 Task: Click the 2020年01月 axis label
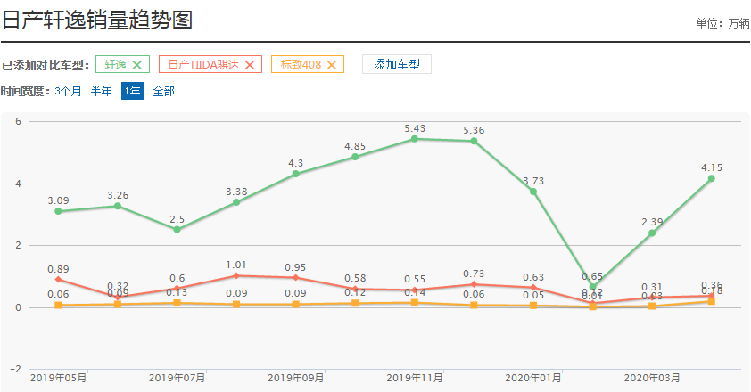point(533,378)
